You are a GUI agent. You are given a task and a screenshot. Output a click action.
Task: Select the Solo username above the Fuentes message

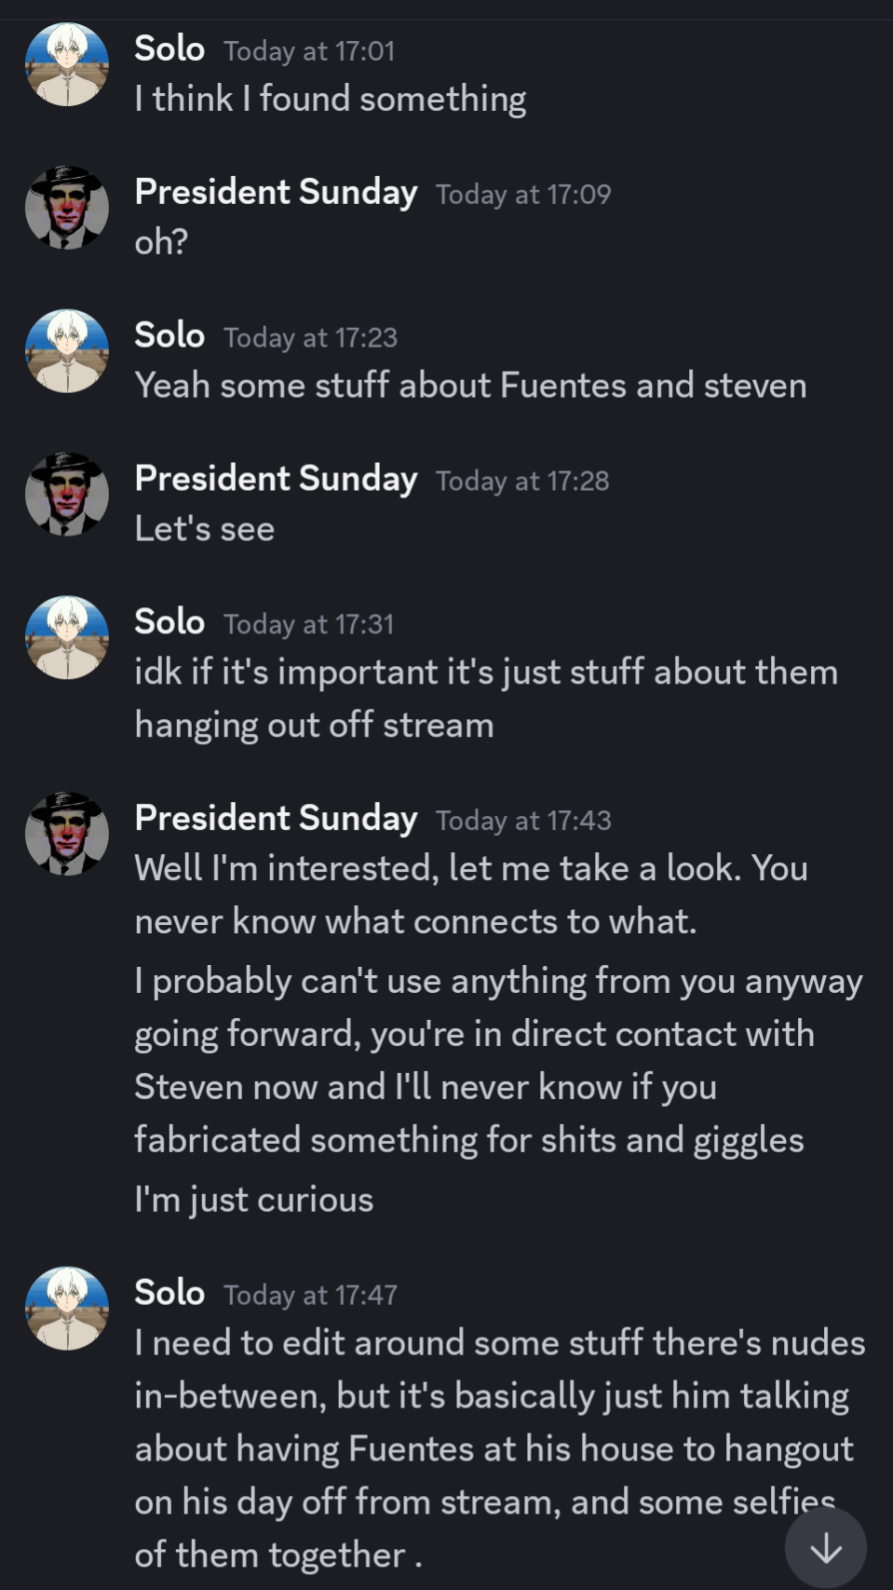click(169, 335)
